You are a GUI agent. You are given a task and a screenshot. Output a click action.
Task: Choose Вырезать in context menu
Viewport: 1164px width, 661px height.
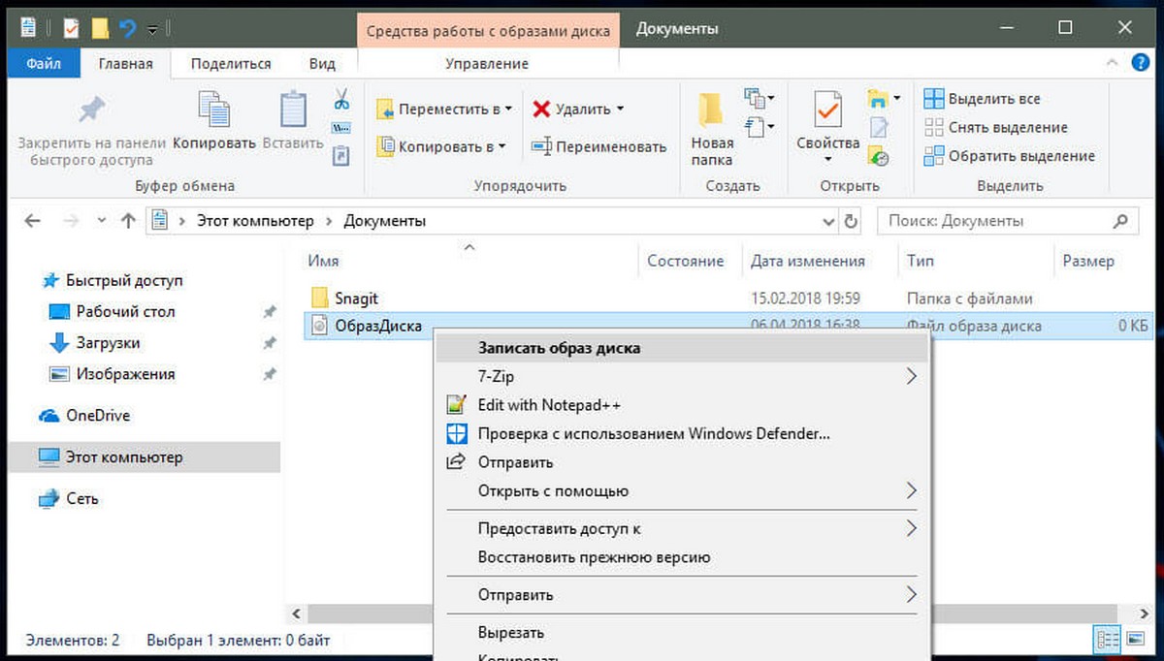pos(682,633)
